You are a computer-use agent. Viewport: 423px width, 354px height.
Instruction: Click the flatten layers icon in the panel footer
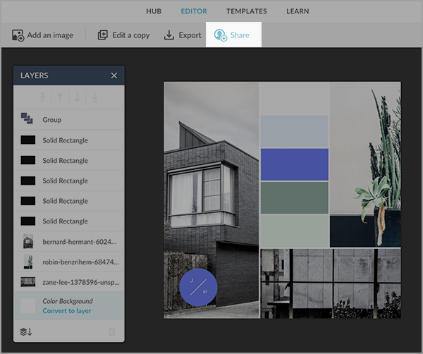coord(26,331)
